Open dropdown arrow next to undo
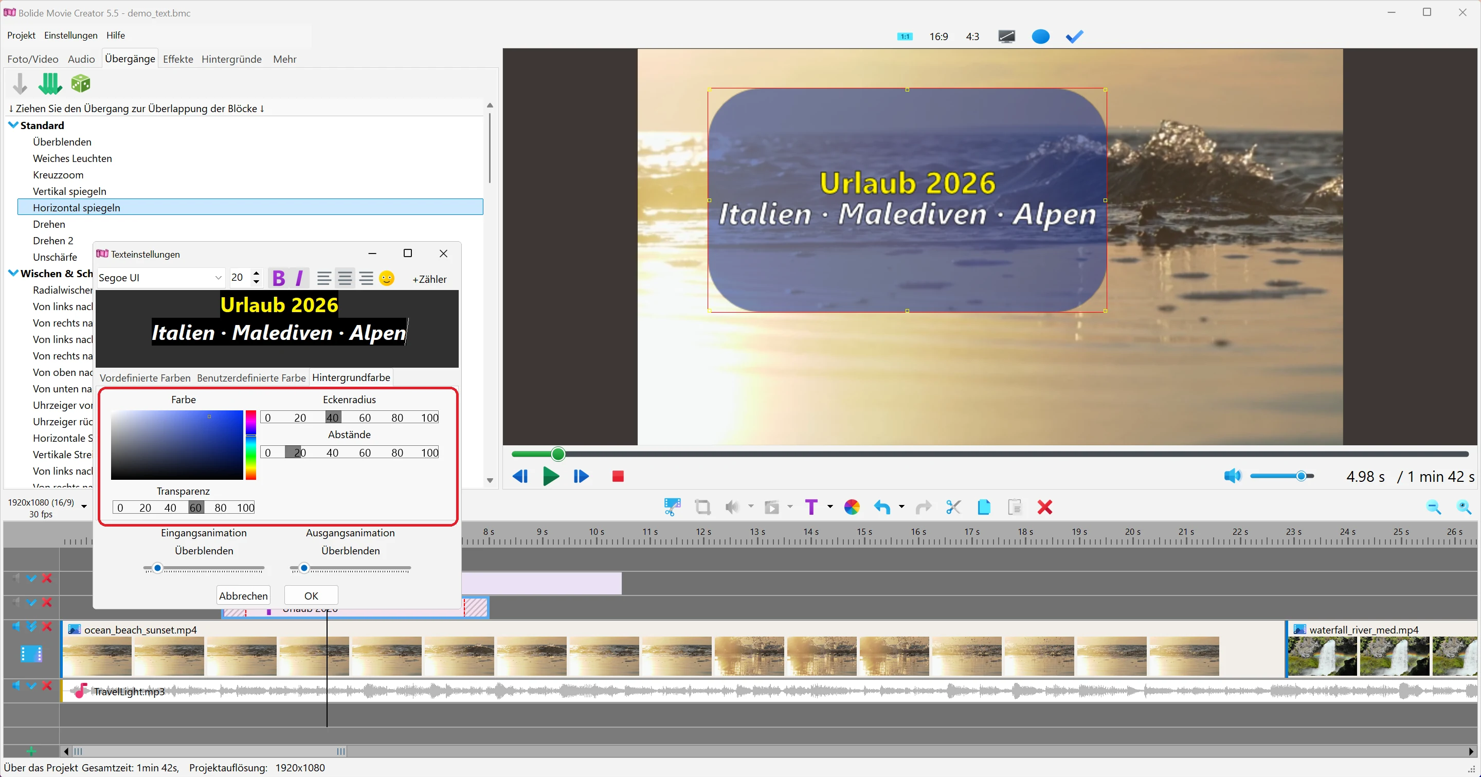Image resolution: width=1481 pixels, height=777 pixels. [901, 507]
